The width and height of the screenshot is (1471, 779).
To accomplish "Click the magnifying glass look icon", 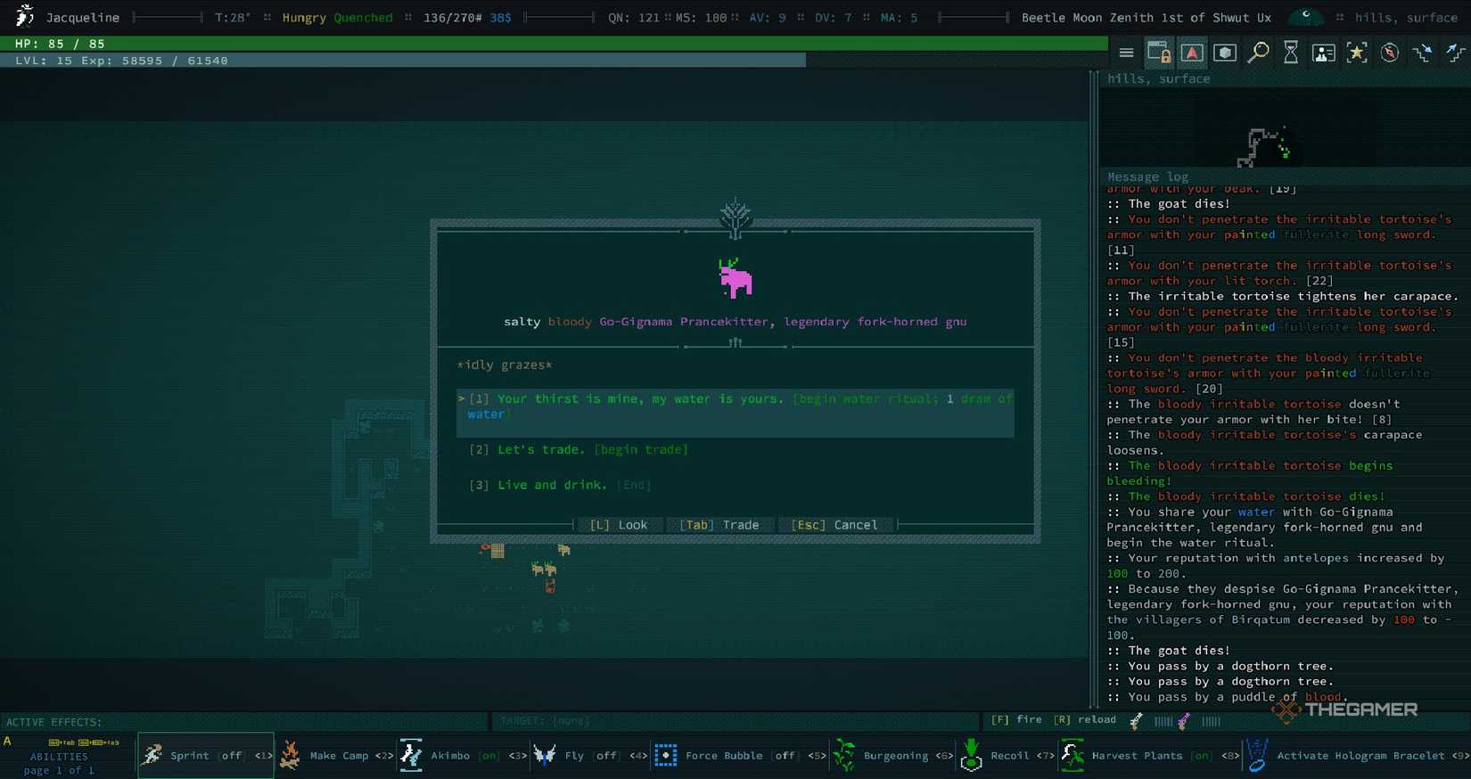I will 1258,53.
